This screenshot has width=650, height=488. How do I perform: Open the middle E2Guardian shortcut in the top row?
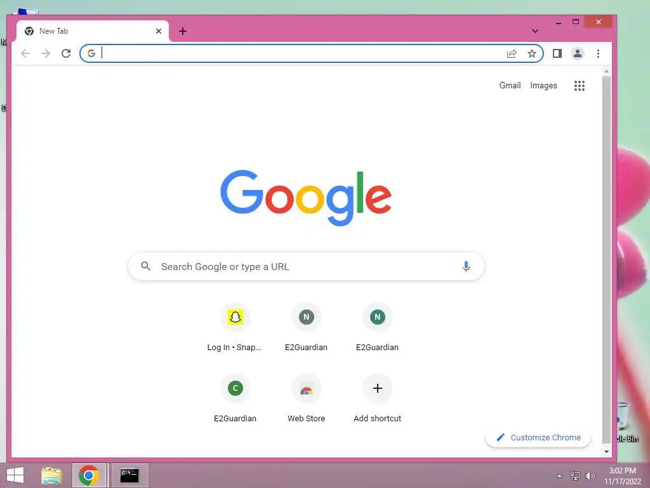pos(307,328)
